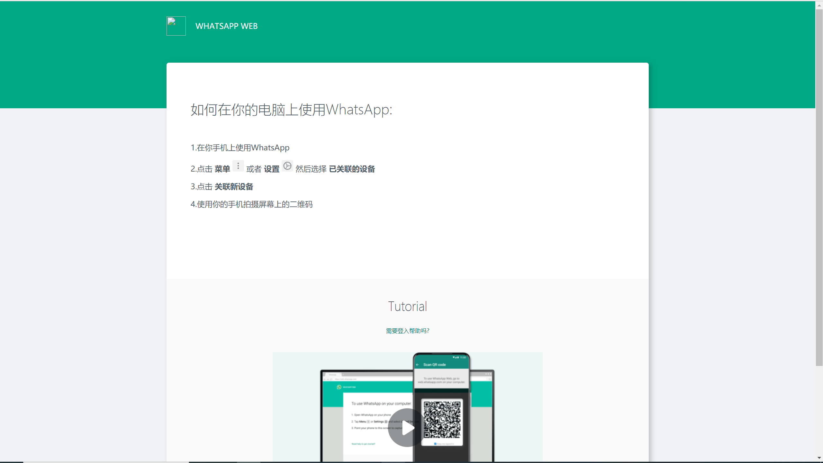Open the 需要登入帮助吗? help link
823x463 pixels.
point(407,331)
